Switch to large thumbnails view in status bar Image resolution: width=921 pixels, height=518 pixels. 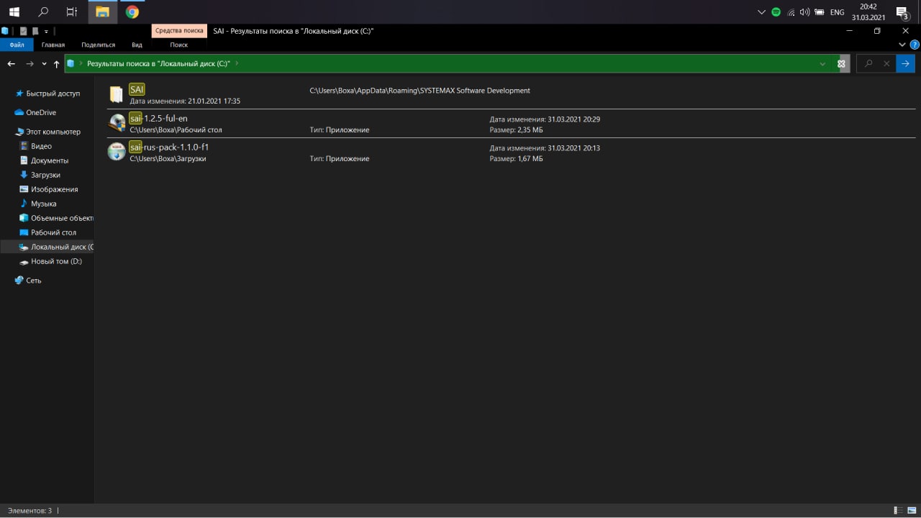point(912,510)
